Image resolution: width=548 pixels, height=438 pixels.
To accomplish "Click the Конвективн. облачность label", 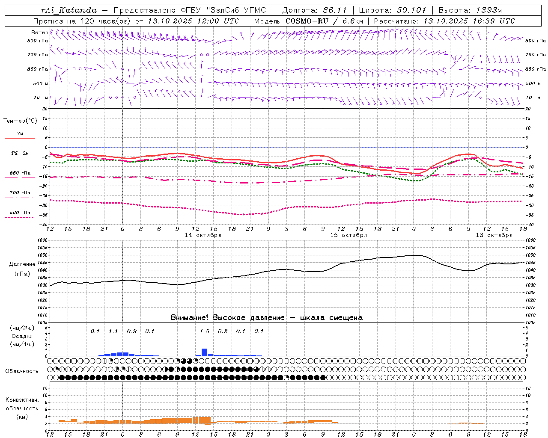I will pyautogui.click(x=22, y=404).
